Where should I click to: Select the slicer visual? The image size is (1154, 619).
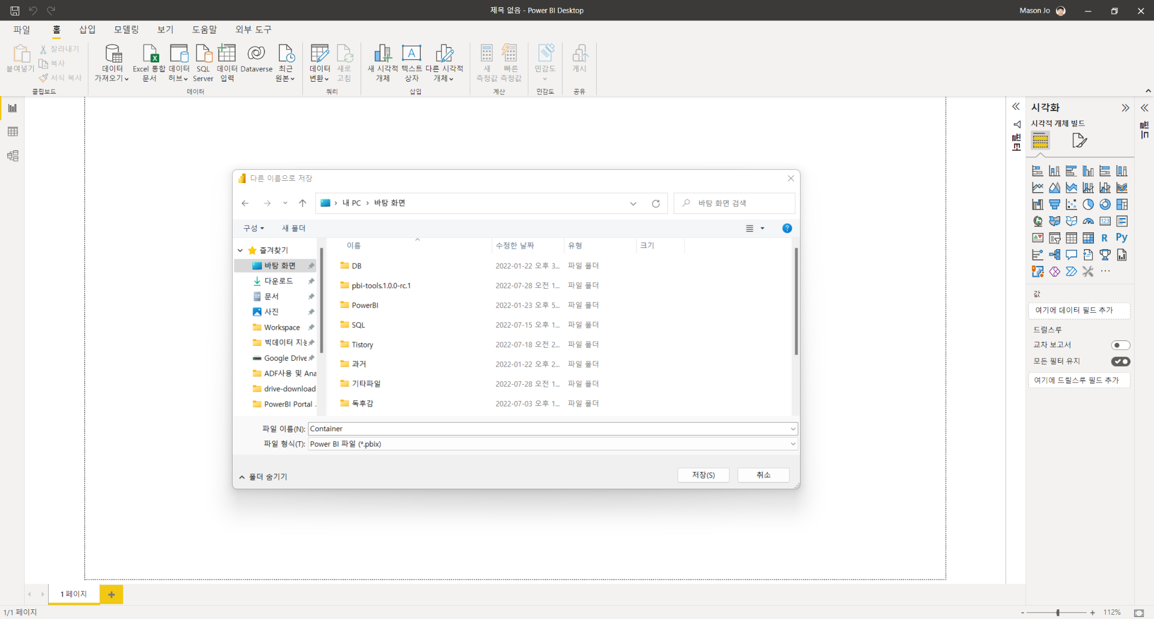pyautogui.click(x=1054, y=238)
